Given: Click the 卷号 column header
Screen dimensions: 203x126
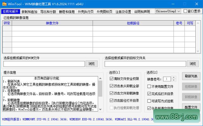Looking at the screenshot, I should click(179, 23).
